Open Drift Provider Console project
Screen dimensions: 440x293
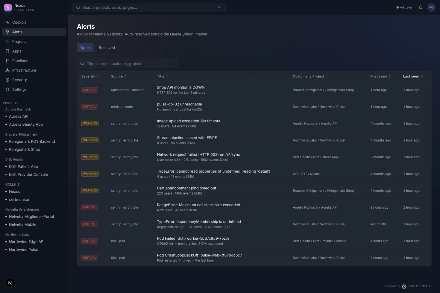pos(34,174)
